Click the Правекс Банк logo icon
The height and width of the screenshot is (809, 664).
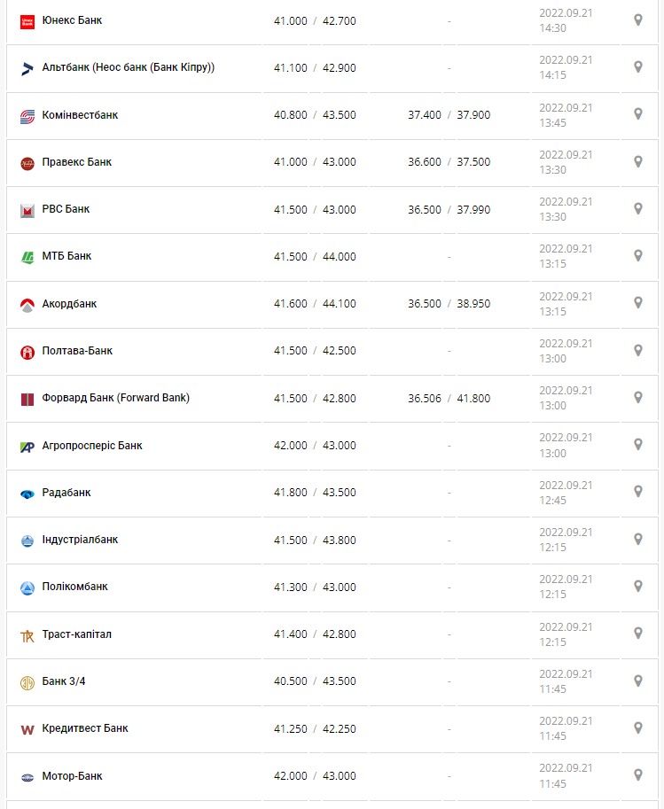coord(27,163)
